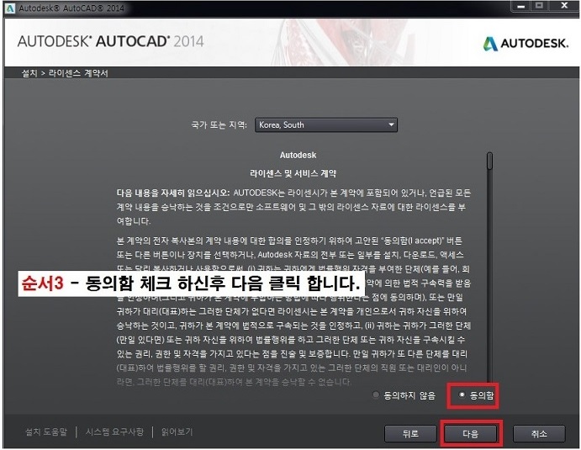
Task: Open the 시스템 요구사항 link
Action: coord(114,431)
